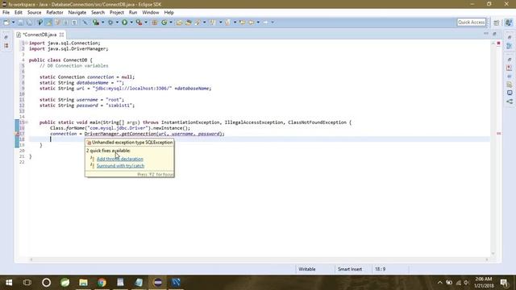Collapse the import block fold toggle

pos(27,43)
